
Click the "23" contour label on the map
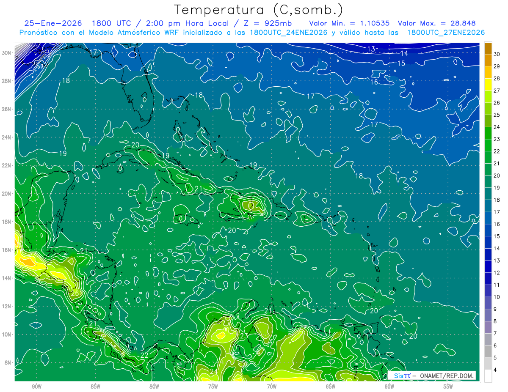pyautogui.click(x=244, y=336)
